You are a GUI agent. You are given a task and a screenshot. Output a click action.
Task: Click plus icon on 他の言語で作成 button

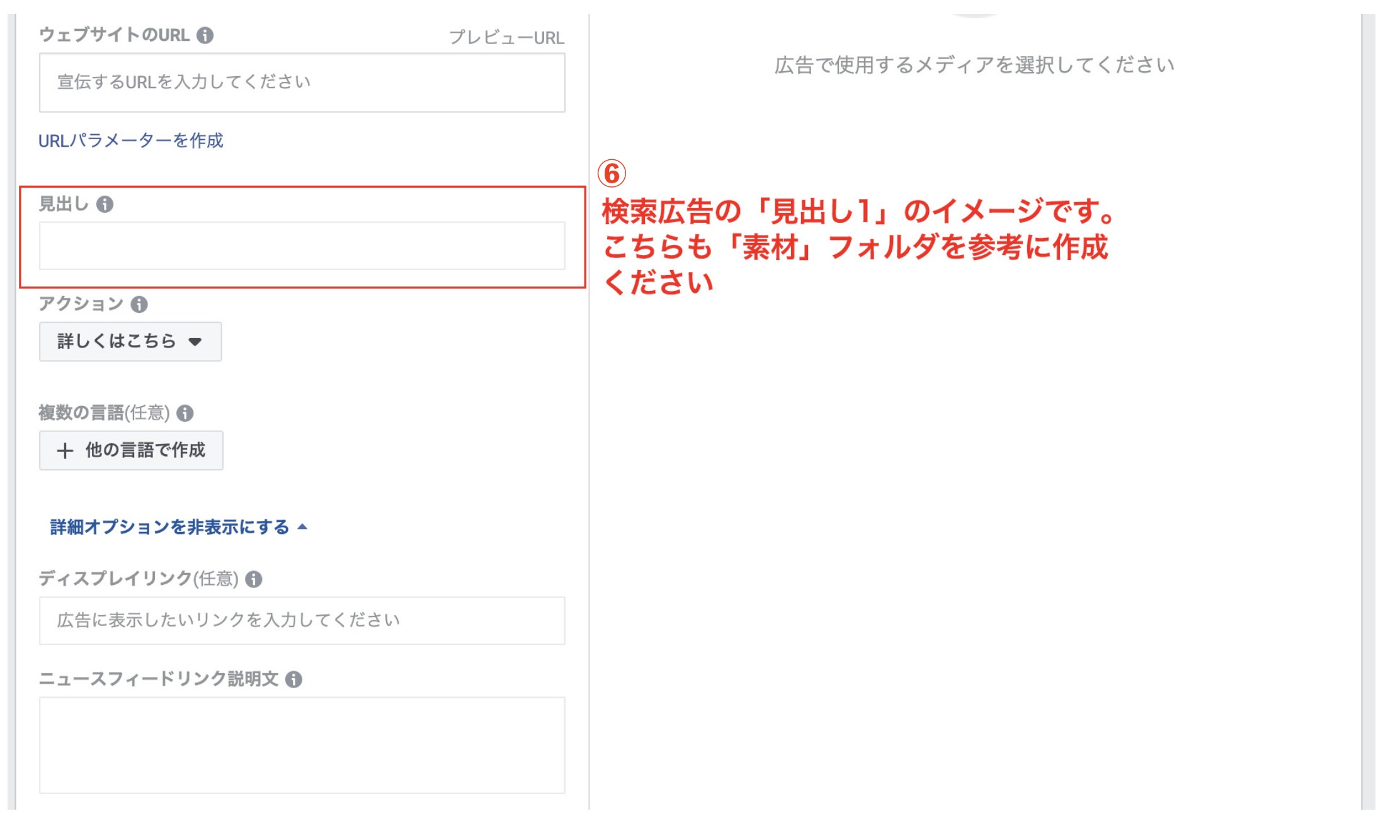65,451
